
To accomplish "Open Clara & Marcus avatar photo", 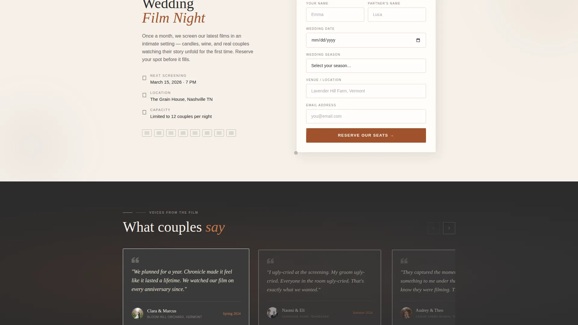I will click(138, 314).
